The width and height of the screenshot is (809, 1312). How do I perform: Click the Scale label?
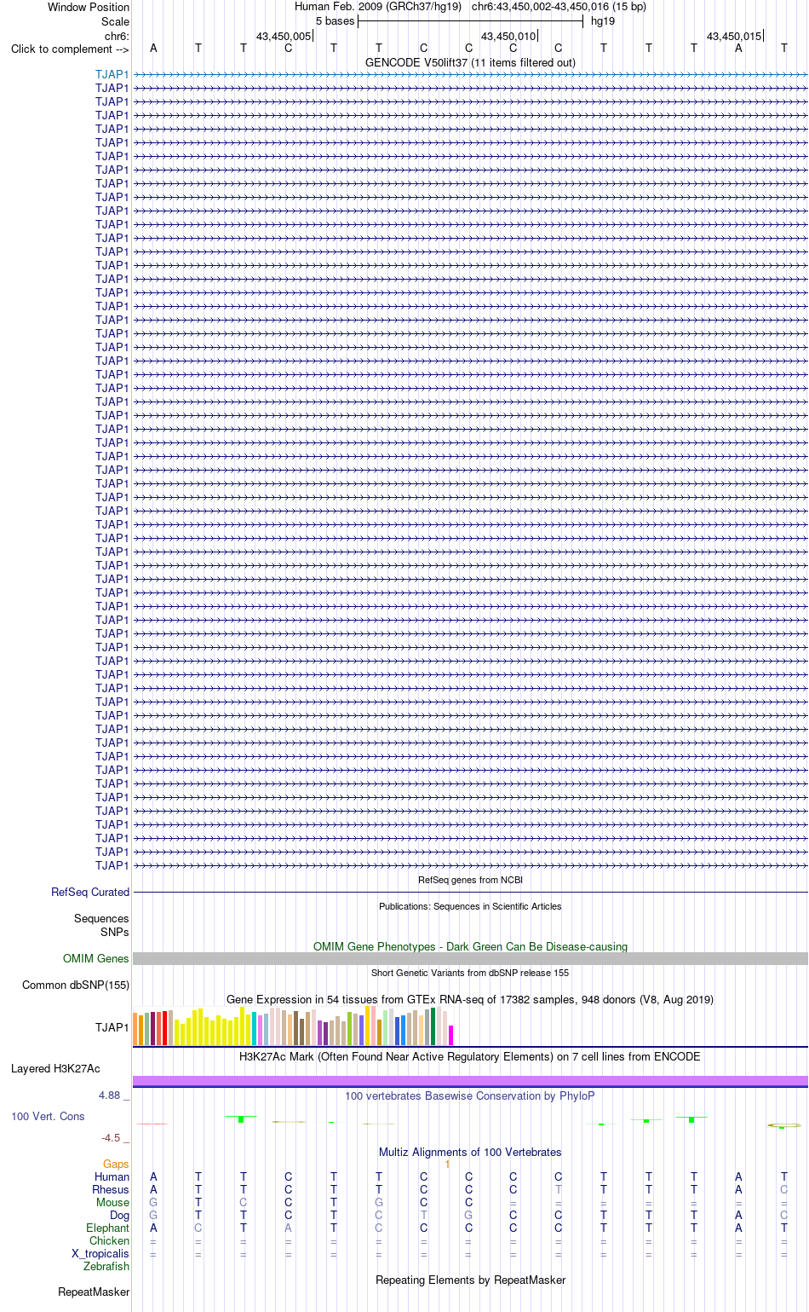tap(115, 21)
